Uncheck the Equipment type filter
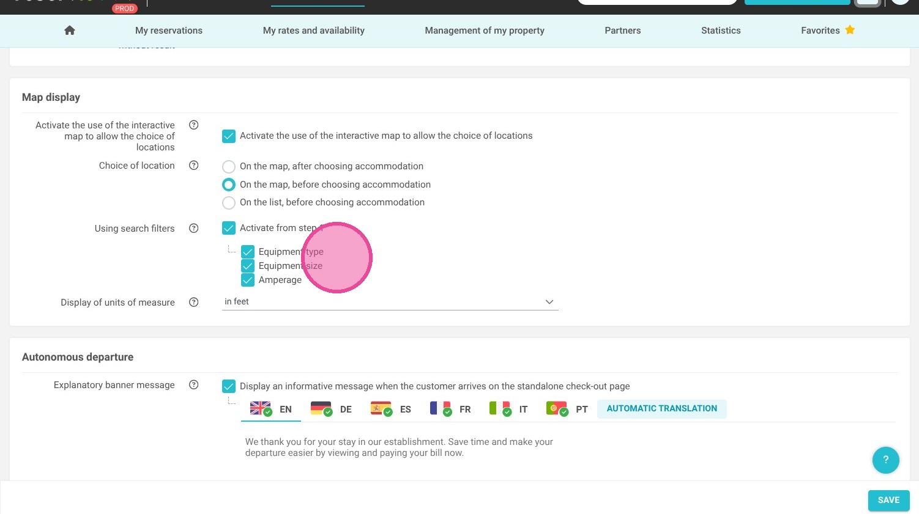Screen dimensions: 919x514 [x=248, y=252]
